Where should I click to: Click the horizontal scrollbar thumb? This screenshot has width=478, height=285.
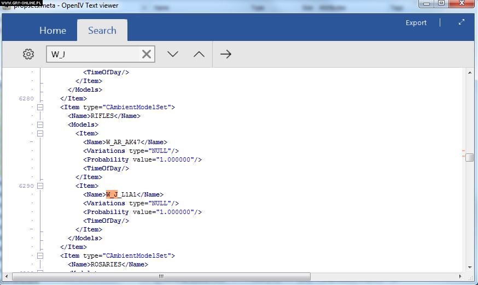tap(161, 276)
